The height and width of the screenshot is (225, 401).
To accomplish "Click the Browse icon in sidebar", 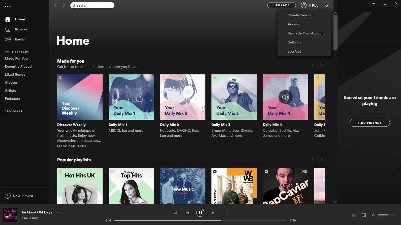I will click(8, 29).
